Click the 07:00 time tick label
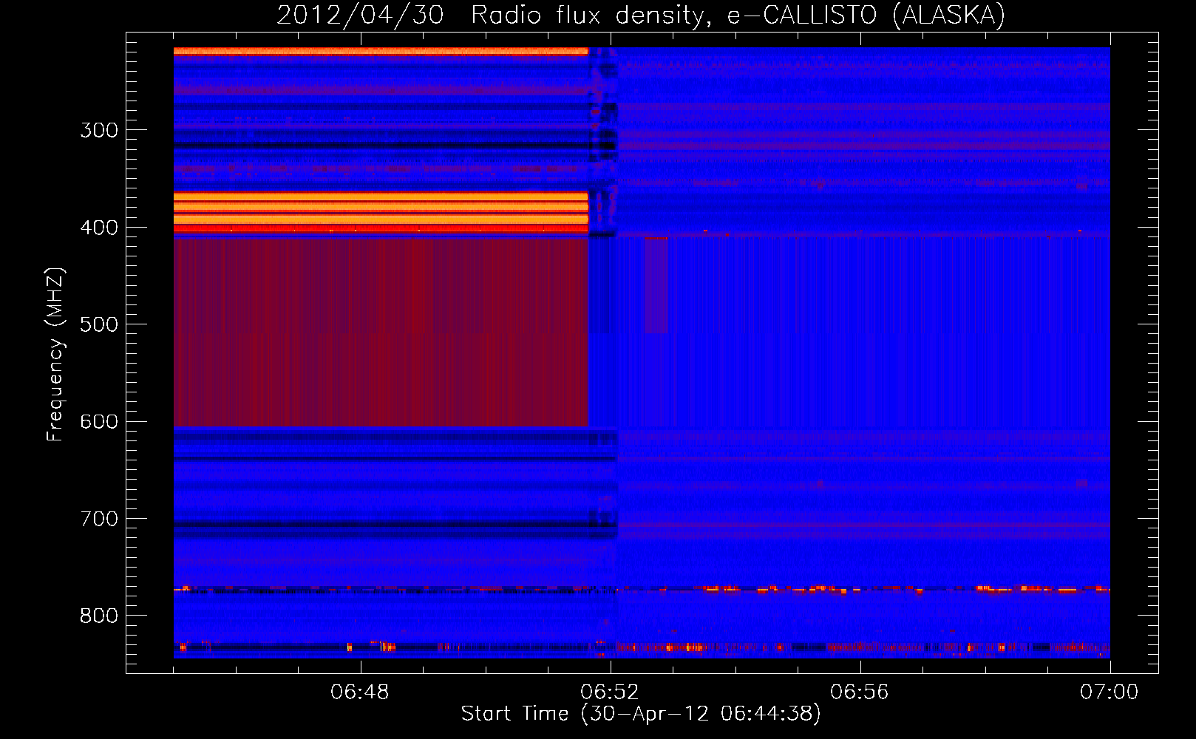The height and width of the screenshot is (739, 1196). tap(1110, 692)
